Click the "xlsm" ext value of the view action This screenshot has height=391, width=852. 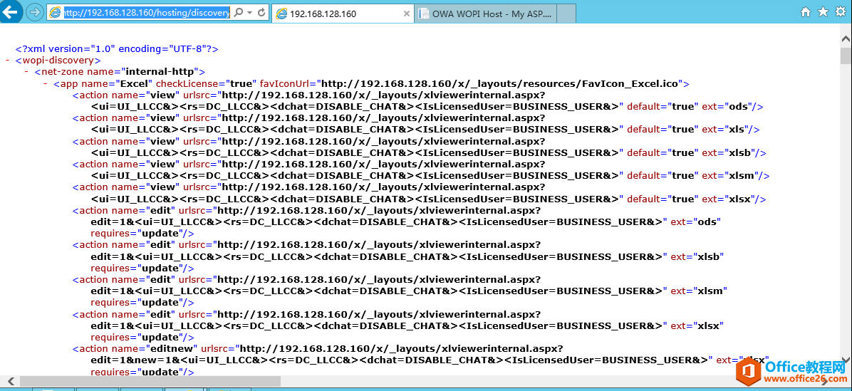743,176
